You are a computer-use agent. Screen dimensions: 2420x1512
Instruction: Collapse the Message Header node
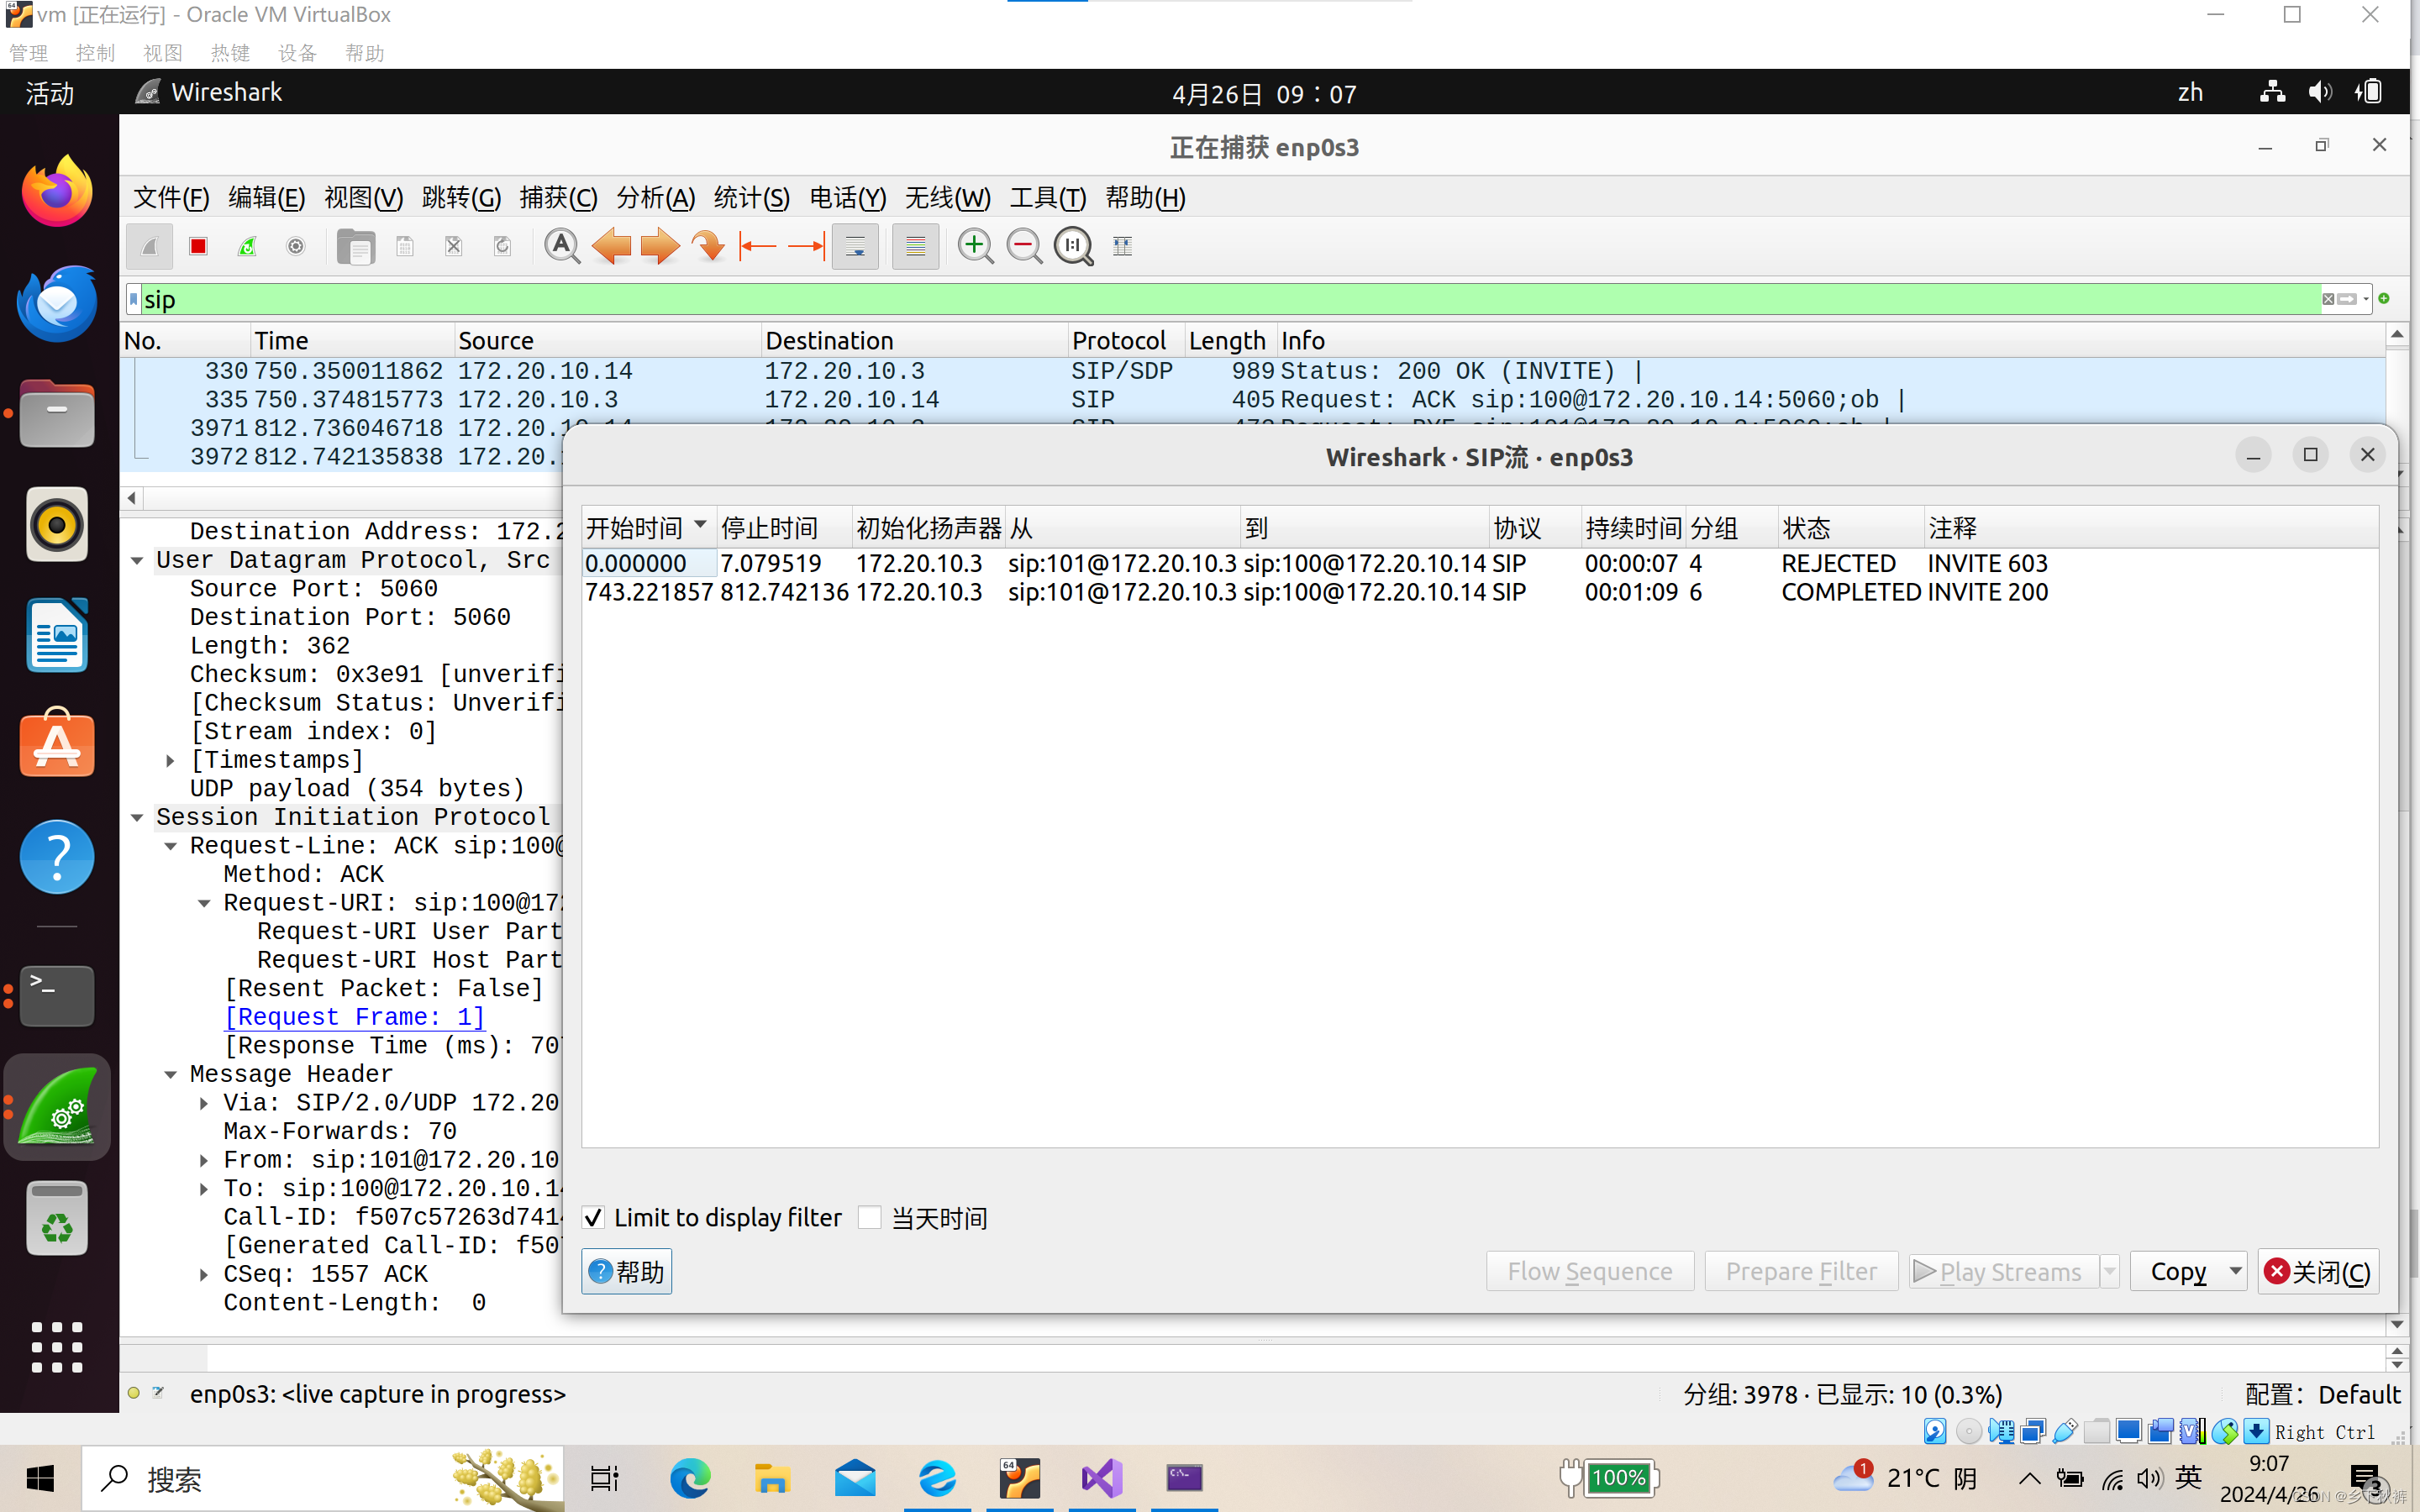tap(171, 1074)
